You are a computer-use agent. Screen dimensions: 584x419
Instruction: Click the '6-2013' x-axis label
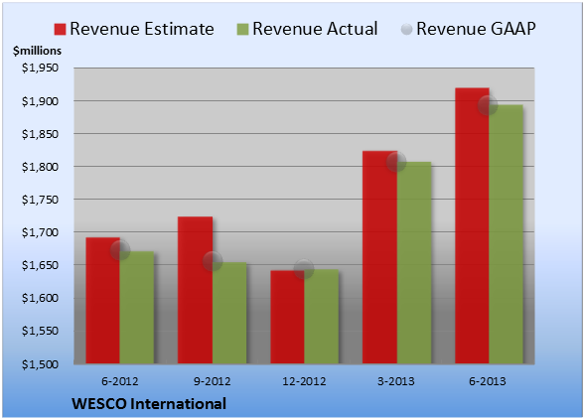click(x=488, y=381)
